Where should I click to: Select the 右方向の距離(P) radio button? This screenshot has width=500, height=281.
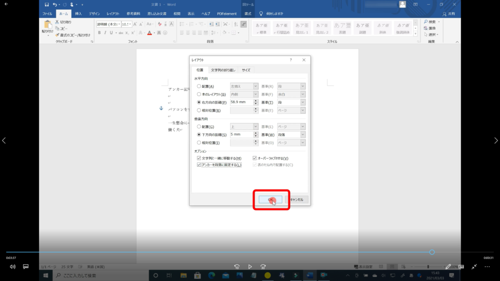[198, 102]
